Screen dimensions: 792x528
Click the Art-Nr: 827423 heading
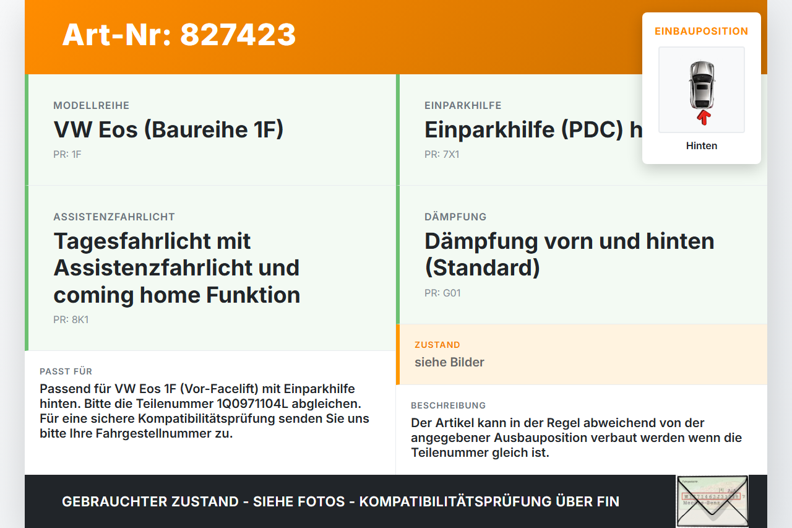(x=179, y=35)
